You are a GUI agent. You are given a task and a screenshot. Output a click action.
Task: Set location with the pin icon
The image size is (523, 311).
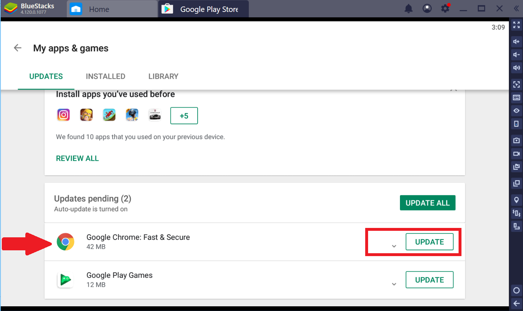click(516, 200)
